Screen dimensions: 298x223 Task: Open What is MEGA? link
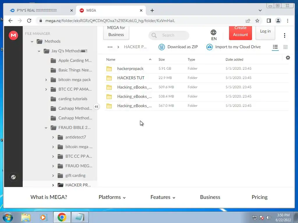pos(49,197)
